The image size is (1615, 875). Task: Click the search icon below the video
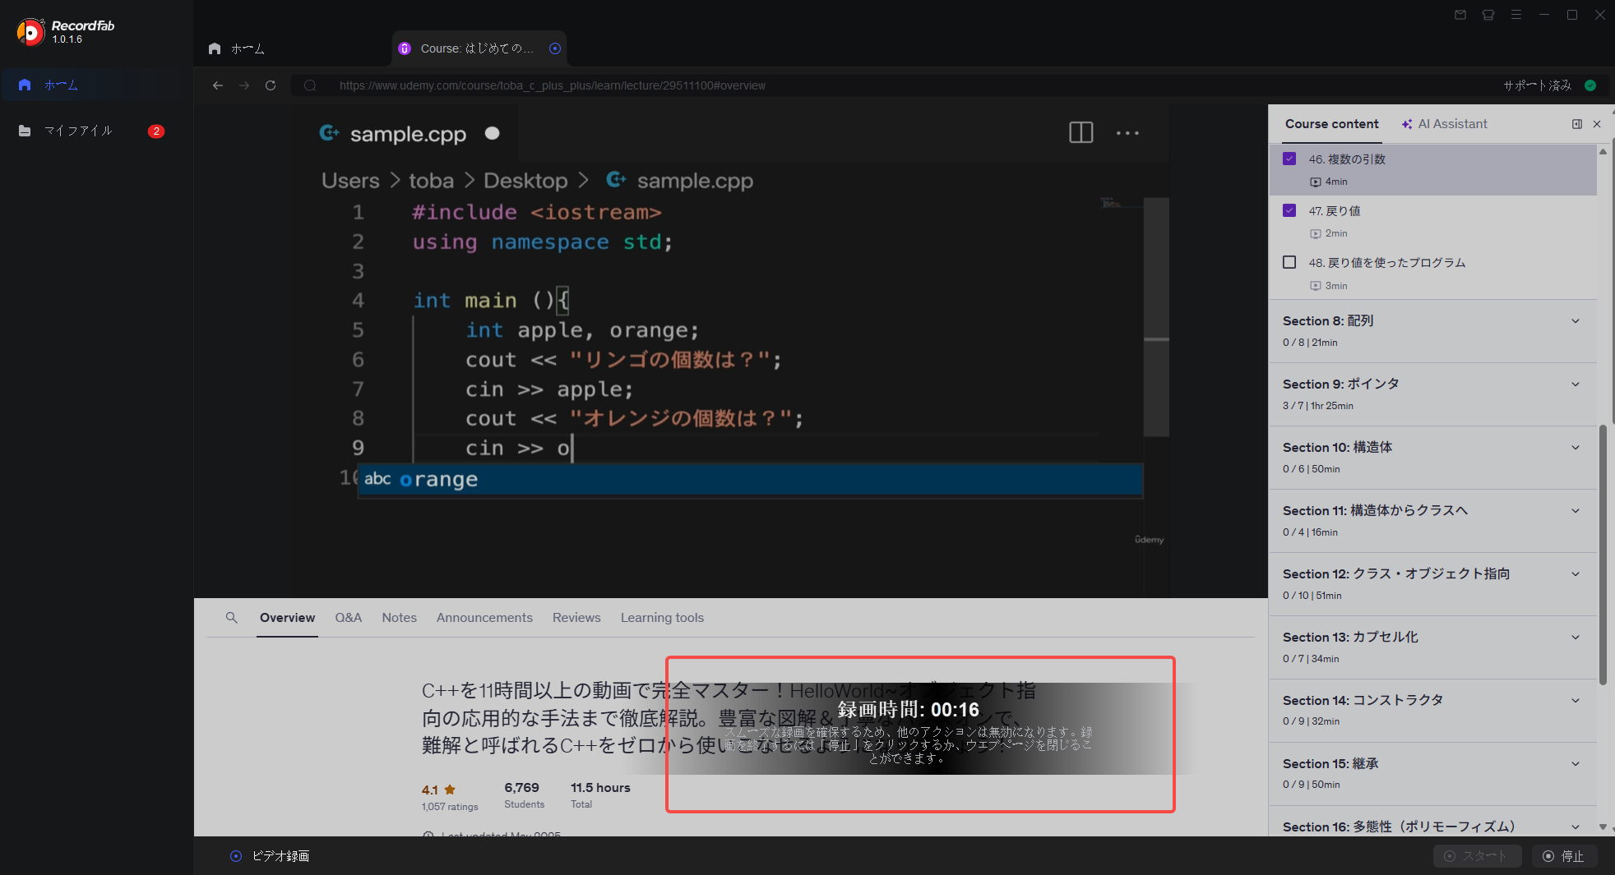[232, 618]
